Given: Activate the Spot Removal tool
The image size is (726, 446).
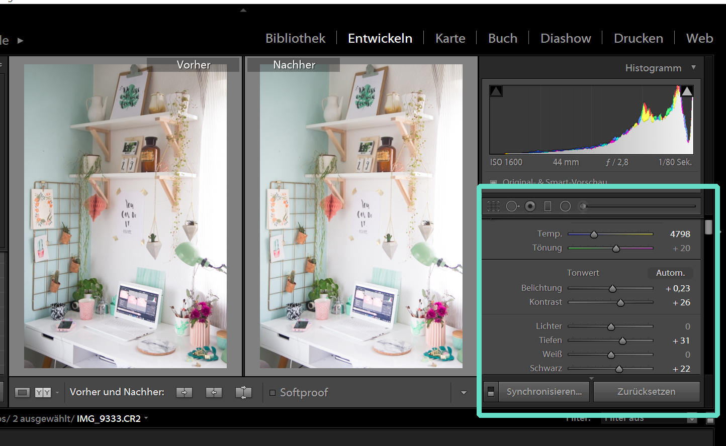Looking at the screenshot, I should click(x=512, y=206).
